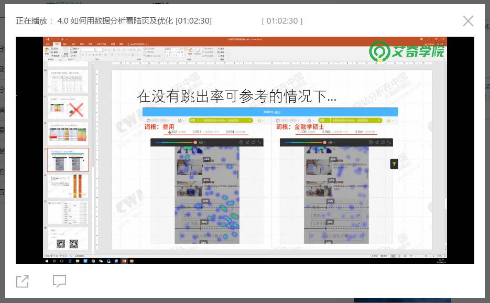The width and height of the screenshot is (490, 303).
Task: Select slide thumbnail 12 with colored table
Action: coord(68,134)
